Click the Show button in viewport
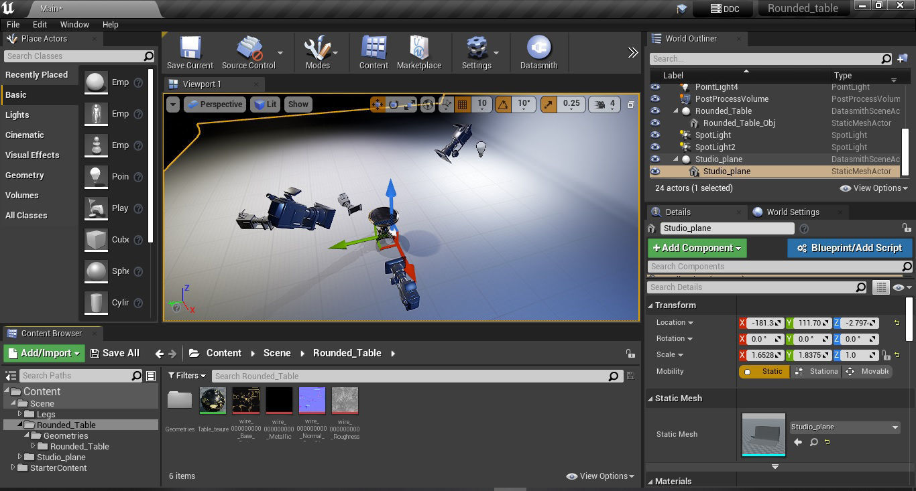 click(x=298, y=104)
